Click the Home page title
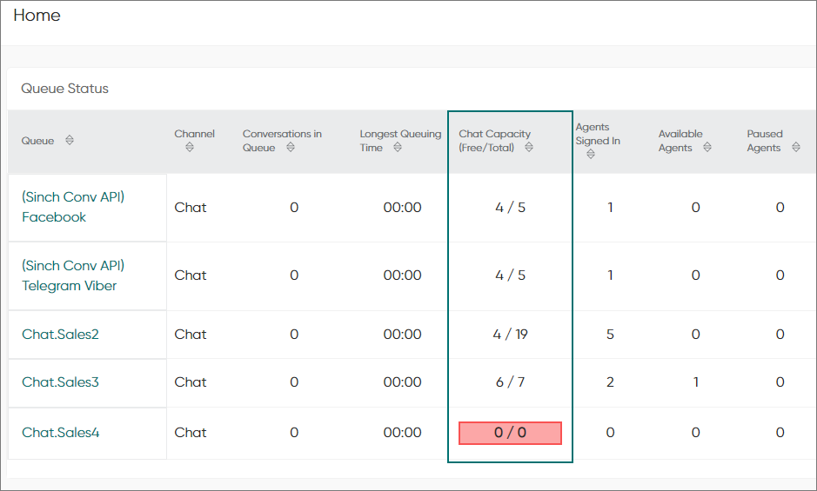The height and width of the screenshot is (491, 817). 37,15
